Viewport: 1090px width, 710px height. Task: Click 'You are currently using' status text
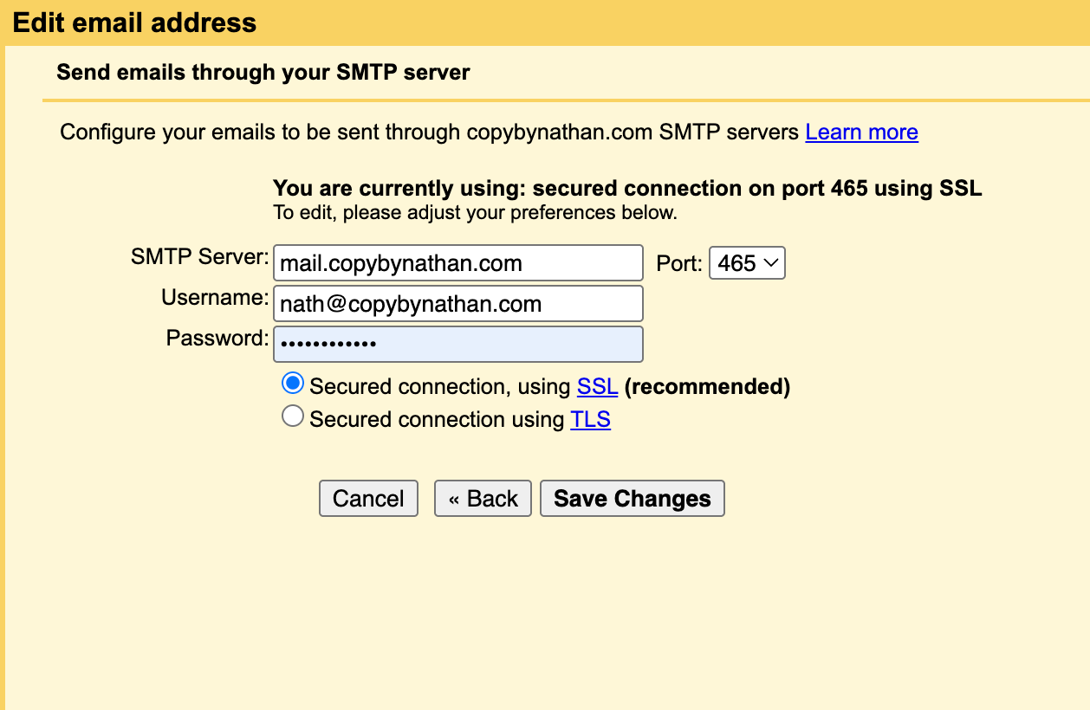tap(627, 189)
